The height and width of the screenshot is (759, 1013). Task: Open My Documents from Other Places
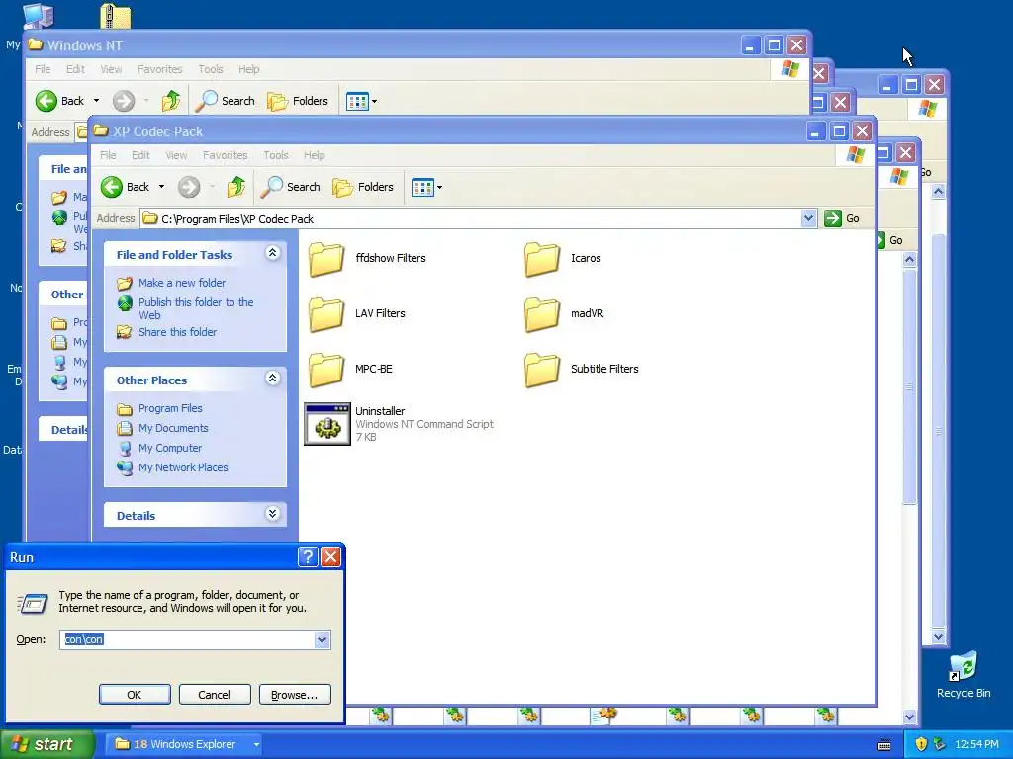click(173, 428)
